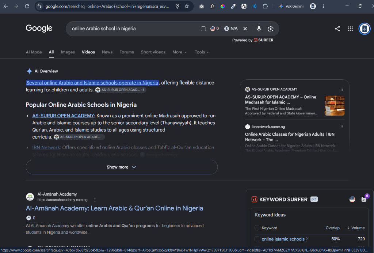The height and width of the screenshot is (253, 374).
Task: Open the Google Account avatar
Action: coord(365,29)
